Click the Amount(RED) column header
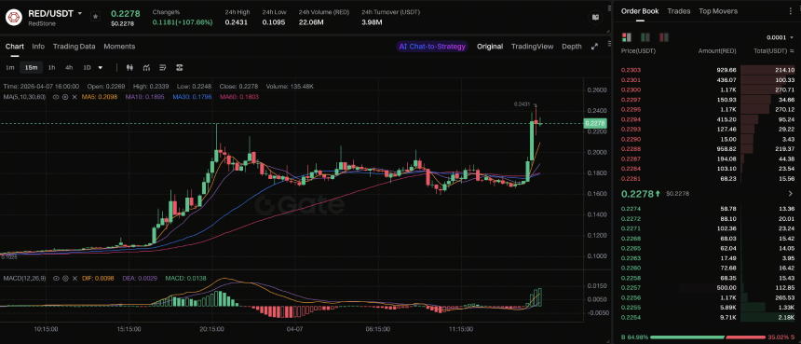The image size is (801, 344). pos(717,51)
